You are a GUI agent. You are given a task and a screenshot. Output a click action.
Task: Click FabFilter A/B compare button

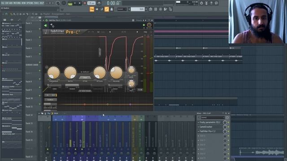click(x=98, y=32)
